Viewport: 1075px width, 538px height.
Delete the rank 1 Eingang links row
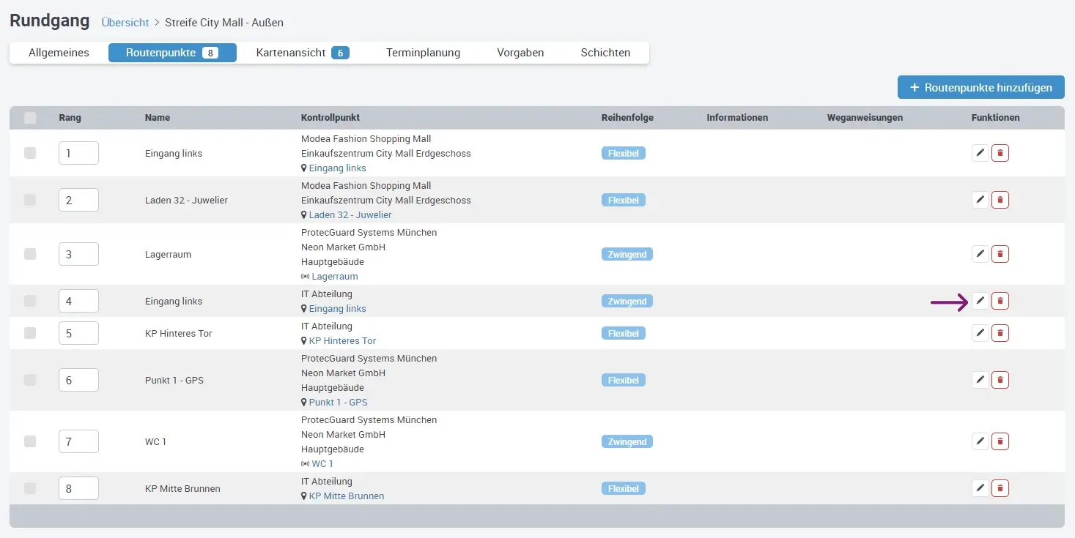(x=1000, y=153)
